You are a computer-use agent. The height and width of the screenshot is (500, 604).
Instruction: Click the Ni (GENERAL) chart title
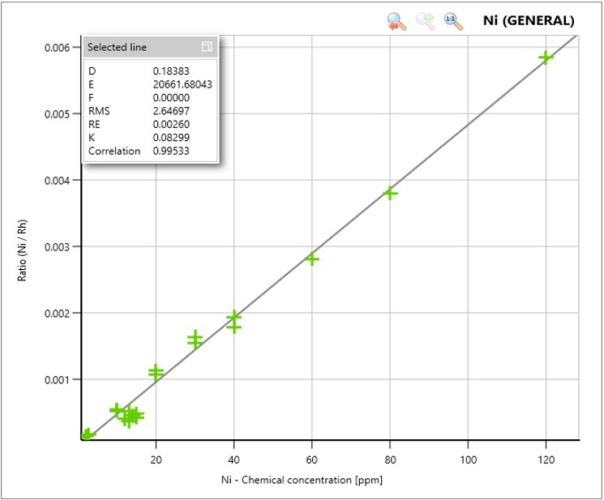coord(529,21)
